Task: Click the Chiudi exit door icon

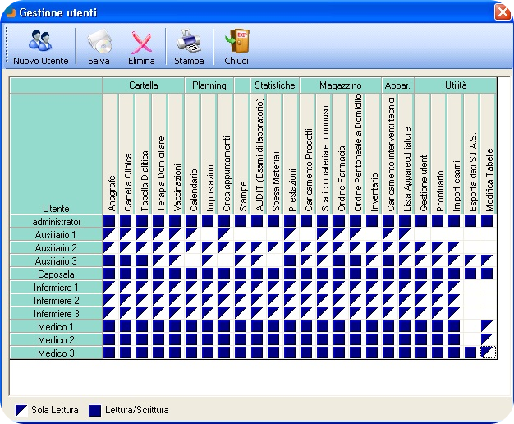Action: tap(237, 41)
